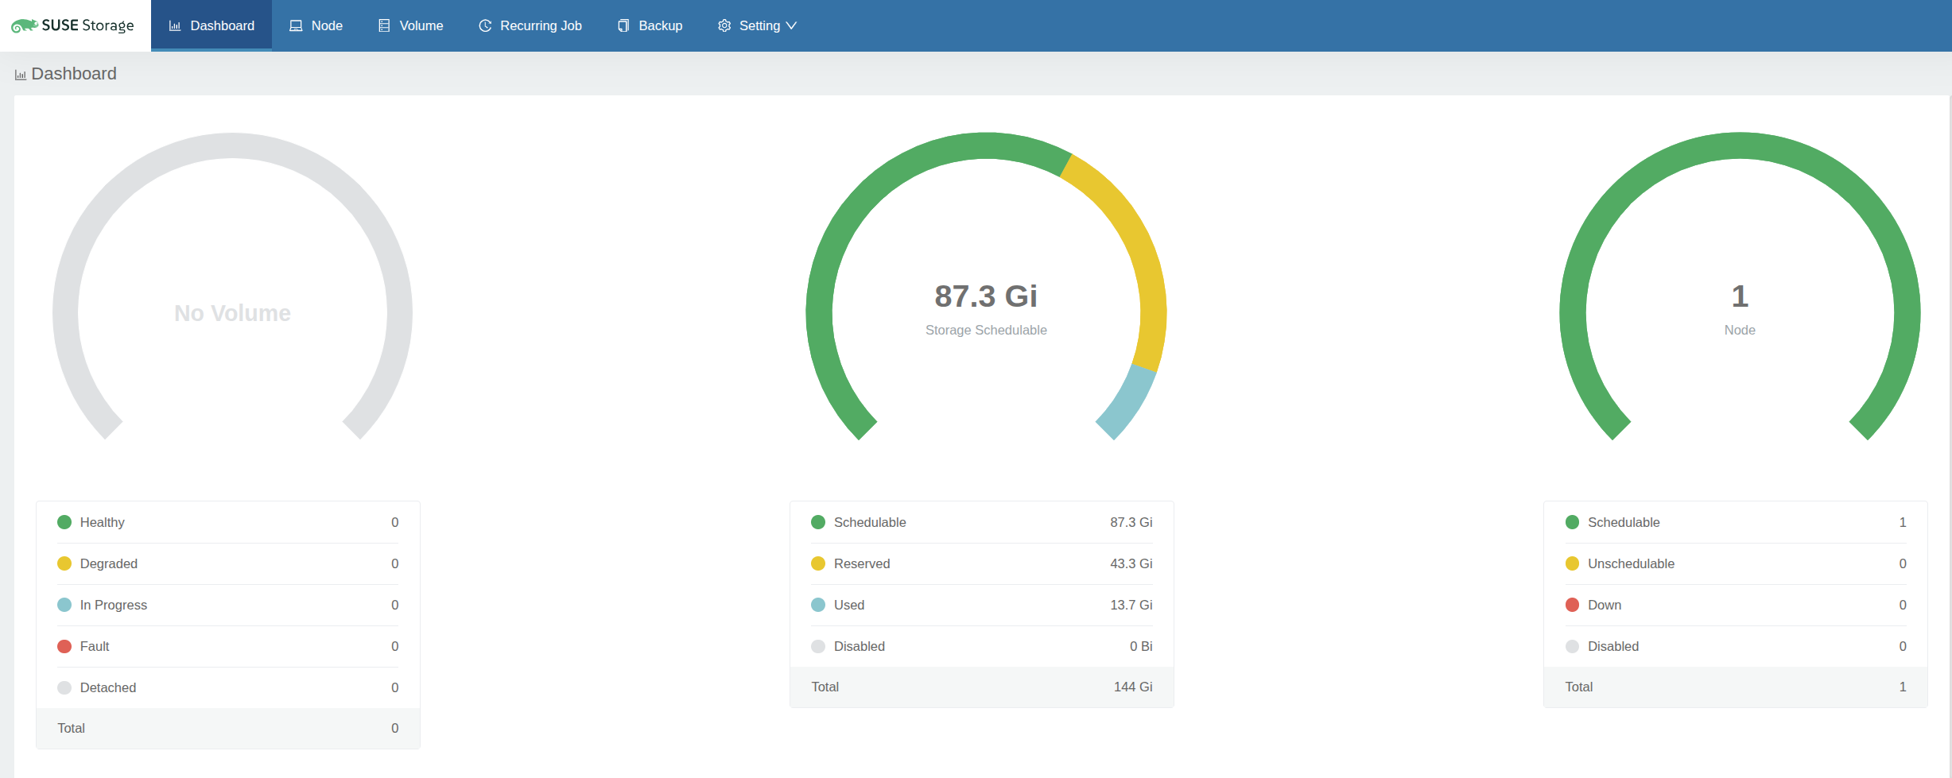Image resolution: width=1952 pixels, height=778 pixels.
Task: Click the Volume database icon
Action: [x=384, y=25]
